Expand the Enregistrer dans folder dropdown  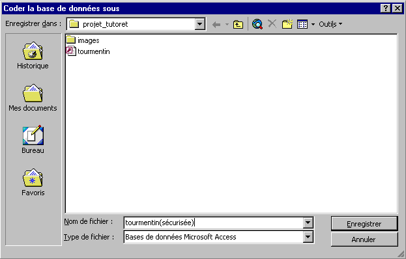(x=200, y=24)
